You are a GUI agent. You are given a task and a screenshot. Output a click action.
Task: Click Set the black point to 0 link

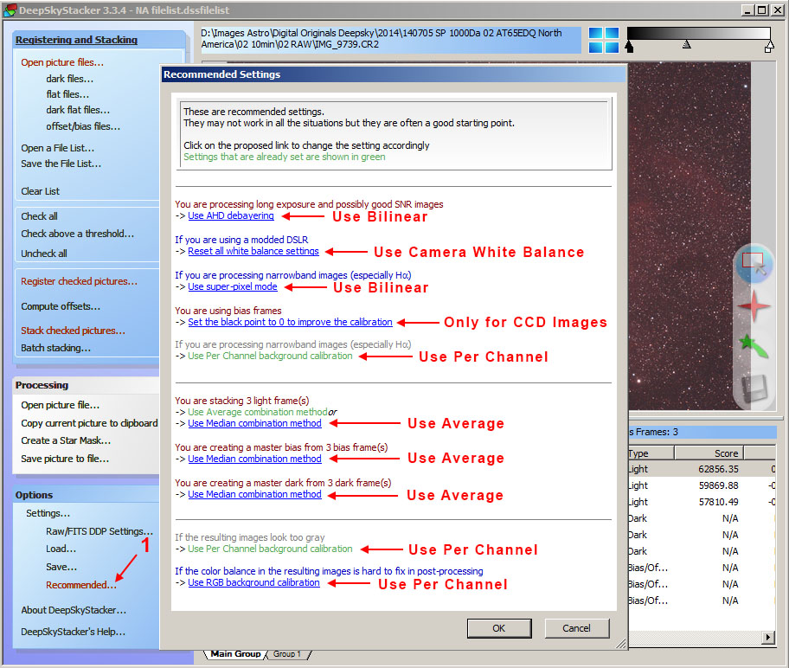point(290,322)
